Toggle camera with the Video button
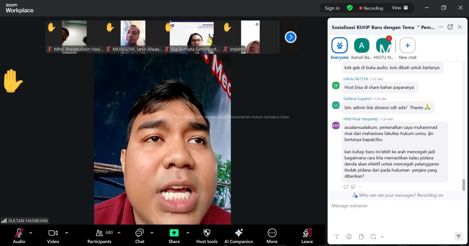The height and width of the screenshot is (246, 469). point(53,233)
